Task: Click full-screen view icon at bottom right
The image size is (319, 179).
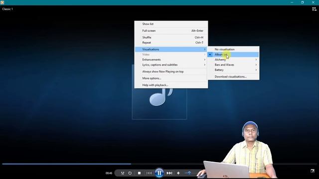Action: tap(313, 171)
